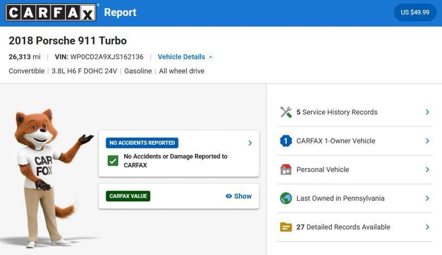
Task: Click the house Personal Vehicle icon
Action: 286,169
